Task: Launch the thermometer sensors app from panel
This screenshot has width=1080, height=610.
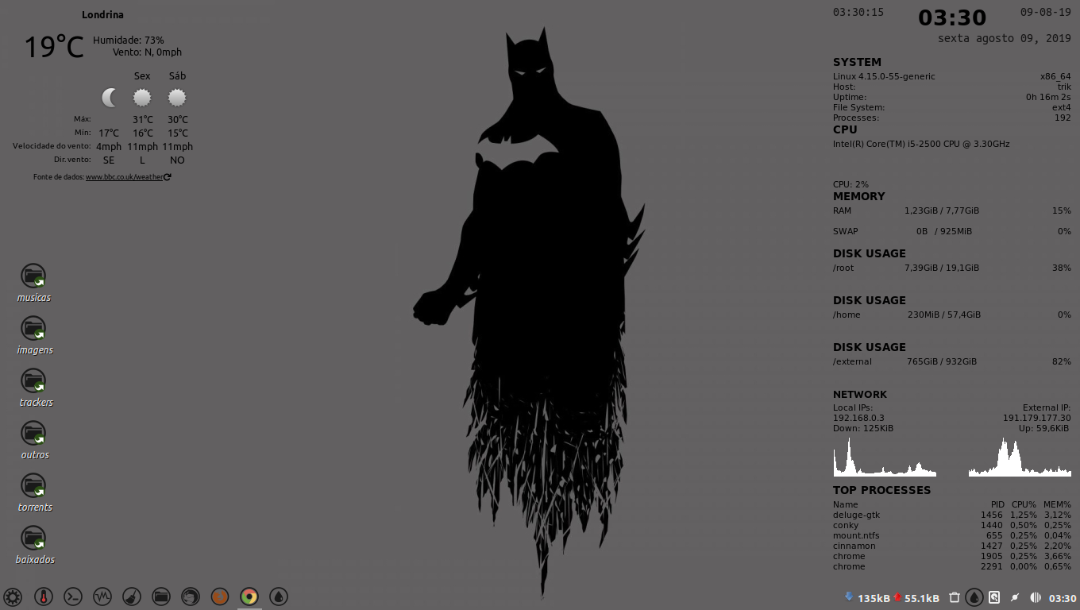Action: click(44, 596)
